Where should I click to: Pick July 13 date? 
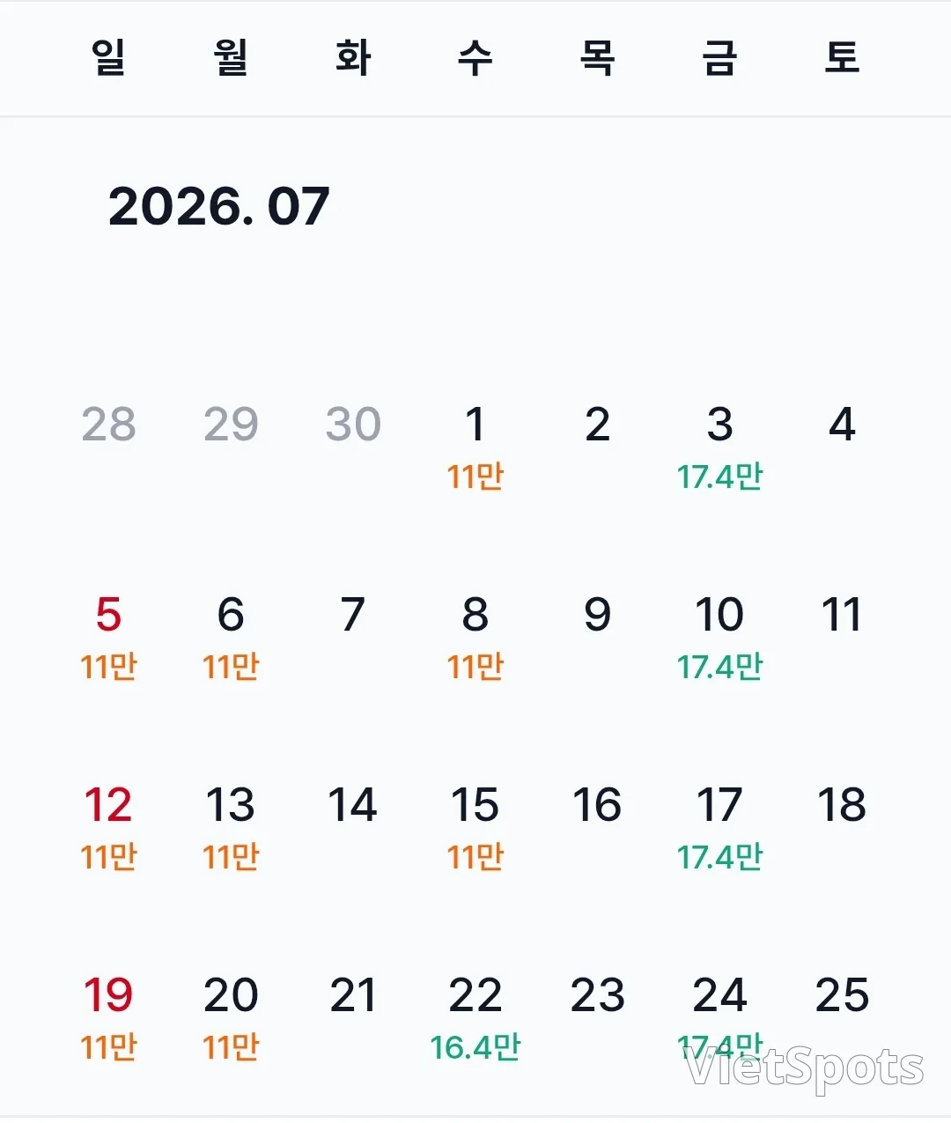[231, 828]
